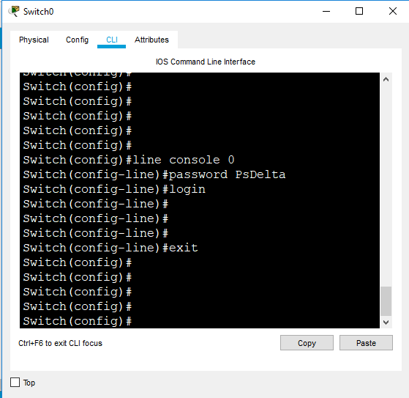Close the Switch0 window
The width and height of the screenshot is (409, 398).
393,11
